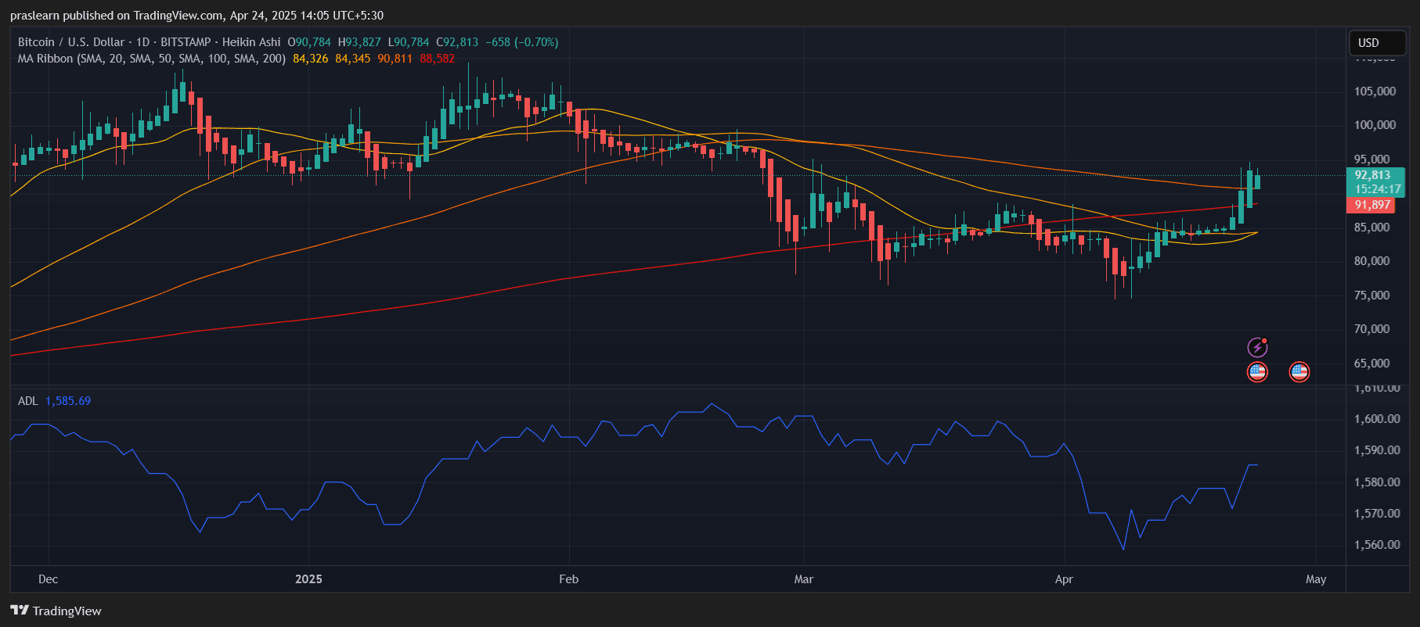Click the May label on time axis

point(1316,579)
